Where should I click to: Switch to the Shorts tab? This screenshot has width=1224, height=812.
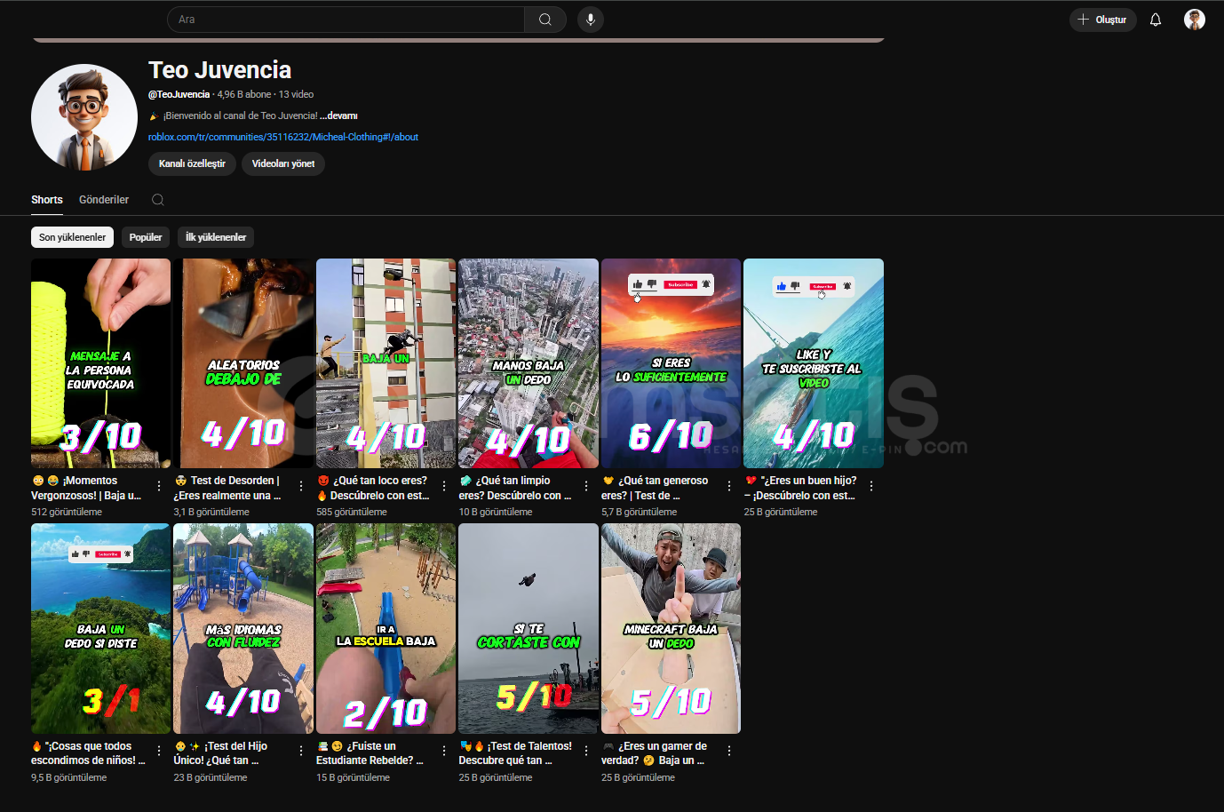pos(47,200)
